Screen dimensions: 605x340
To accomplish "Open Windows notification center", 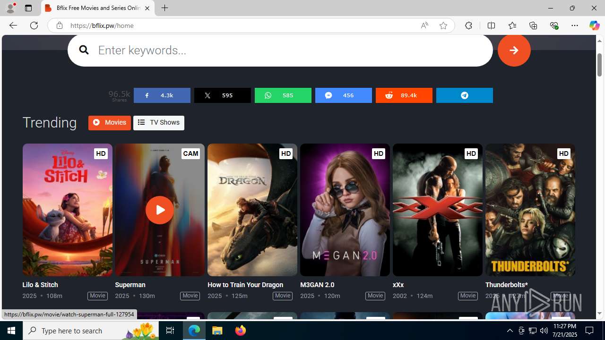I will (589, 331).
